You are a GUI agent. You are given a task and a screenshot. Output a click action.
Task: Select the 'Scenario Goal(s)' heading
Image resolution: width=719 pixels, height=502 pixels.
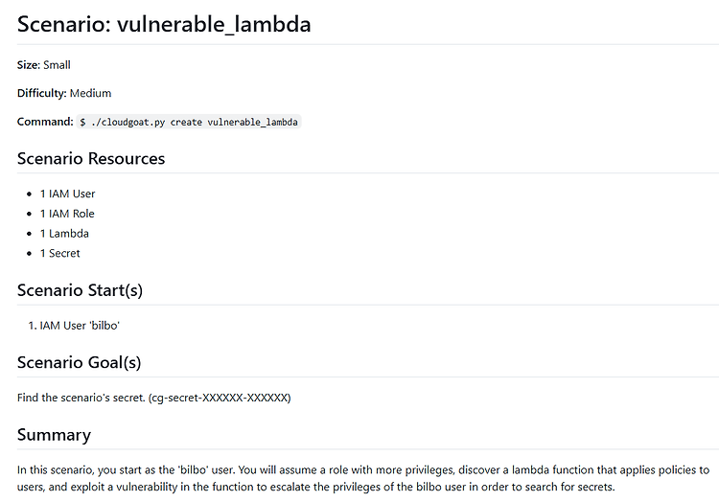(x=79, y=362)
